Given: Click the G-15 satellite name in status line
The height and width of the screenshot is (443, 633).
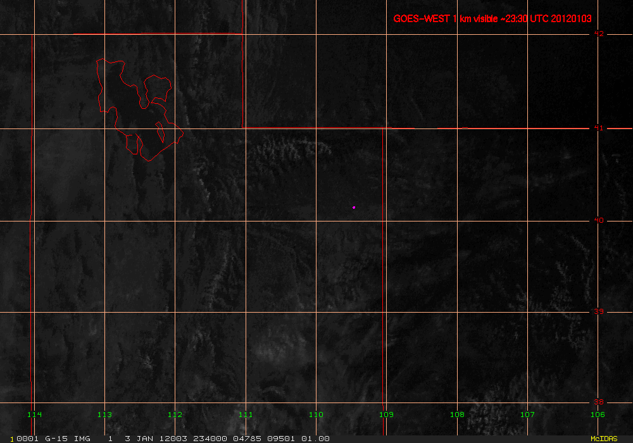Looking at the screenshot, I should [x=56, y=439].
